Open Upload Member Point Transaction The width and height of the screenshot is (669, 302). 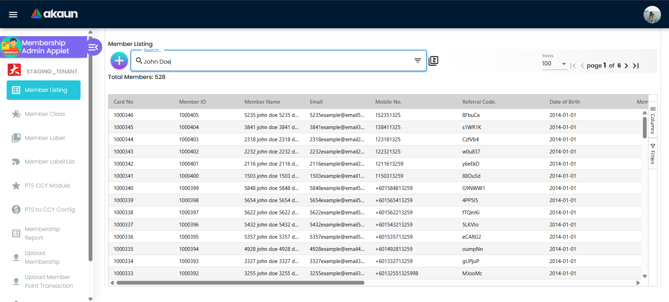pos(44,281)
